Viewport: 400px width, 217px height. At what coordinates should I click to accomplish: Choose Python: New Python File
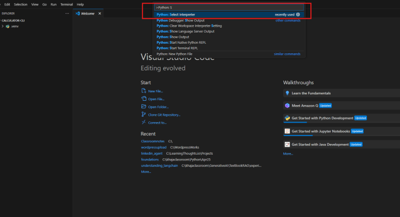(x=229, y=54)
